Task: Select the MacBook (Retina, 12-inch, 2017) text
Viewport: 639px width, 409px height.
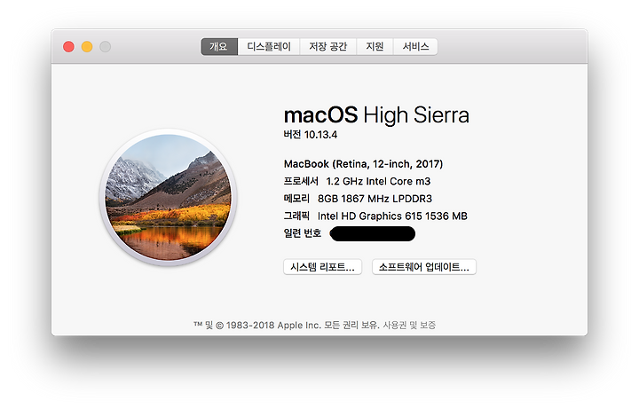Action: click(x=363, y=164)
